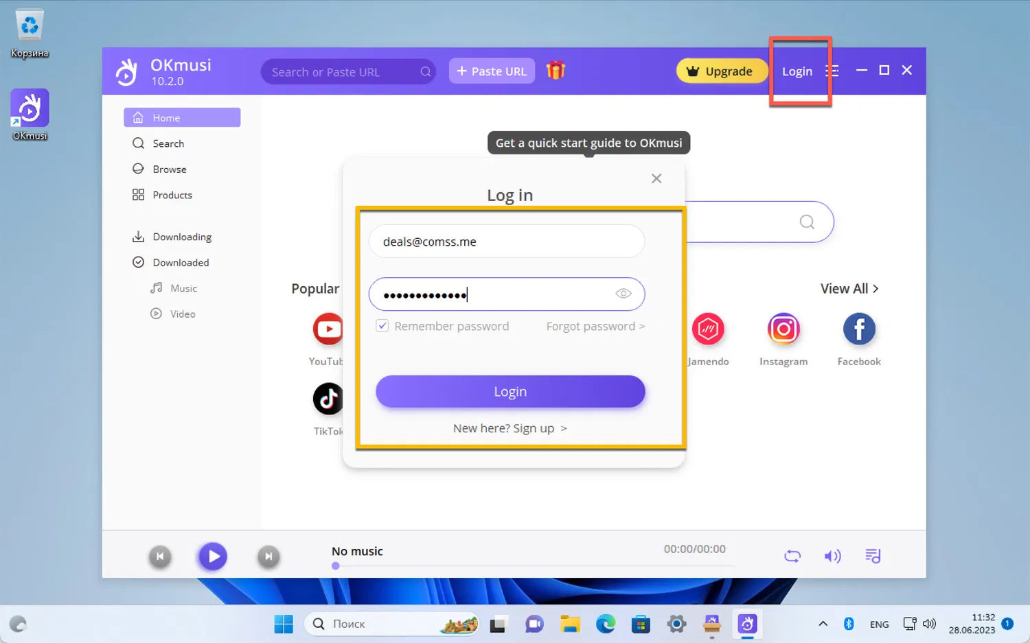Open clock and date in taskbar

coord(972,624)
